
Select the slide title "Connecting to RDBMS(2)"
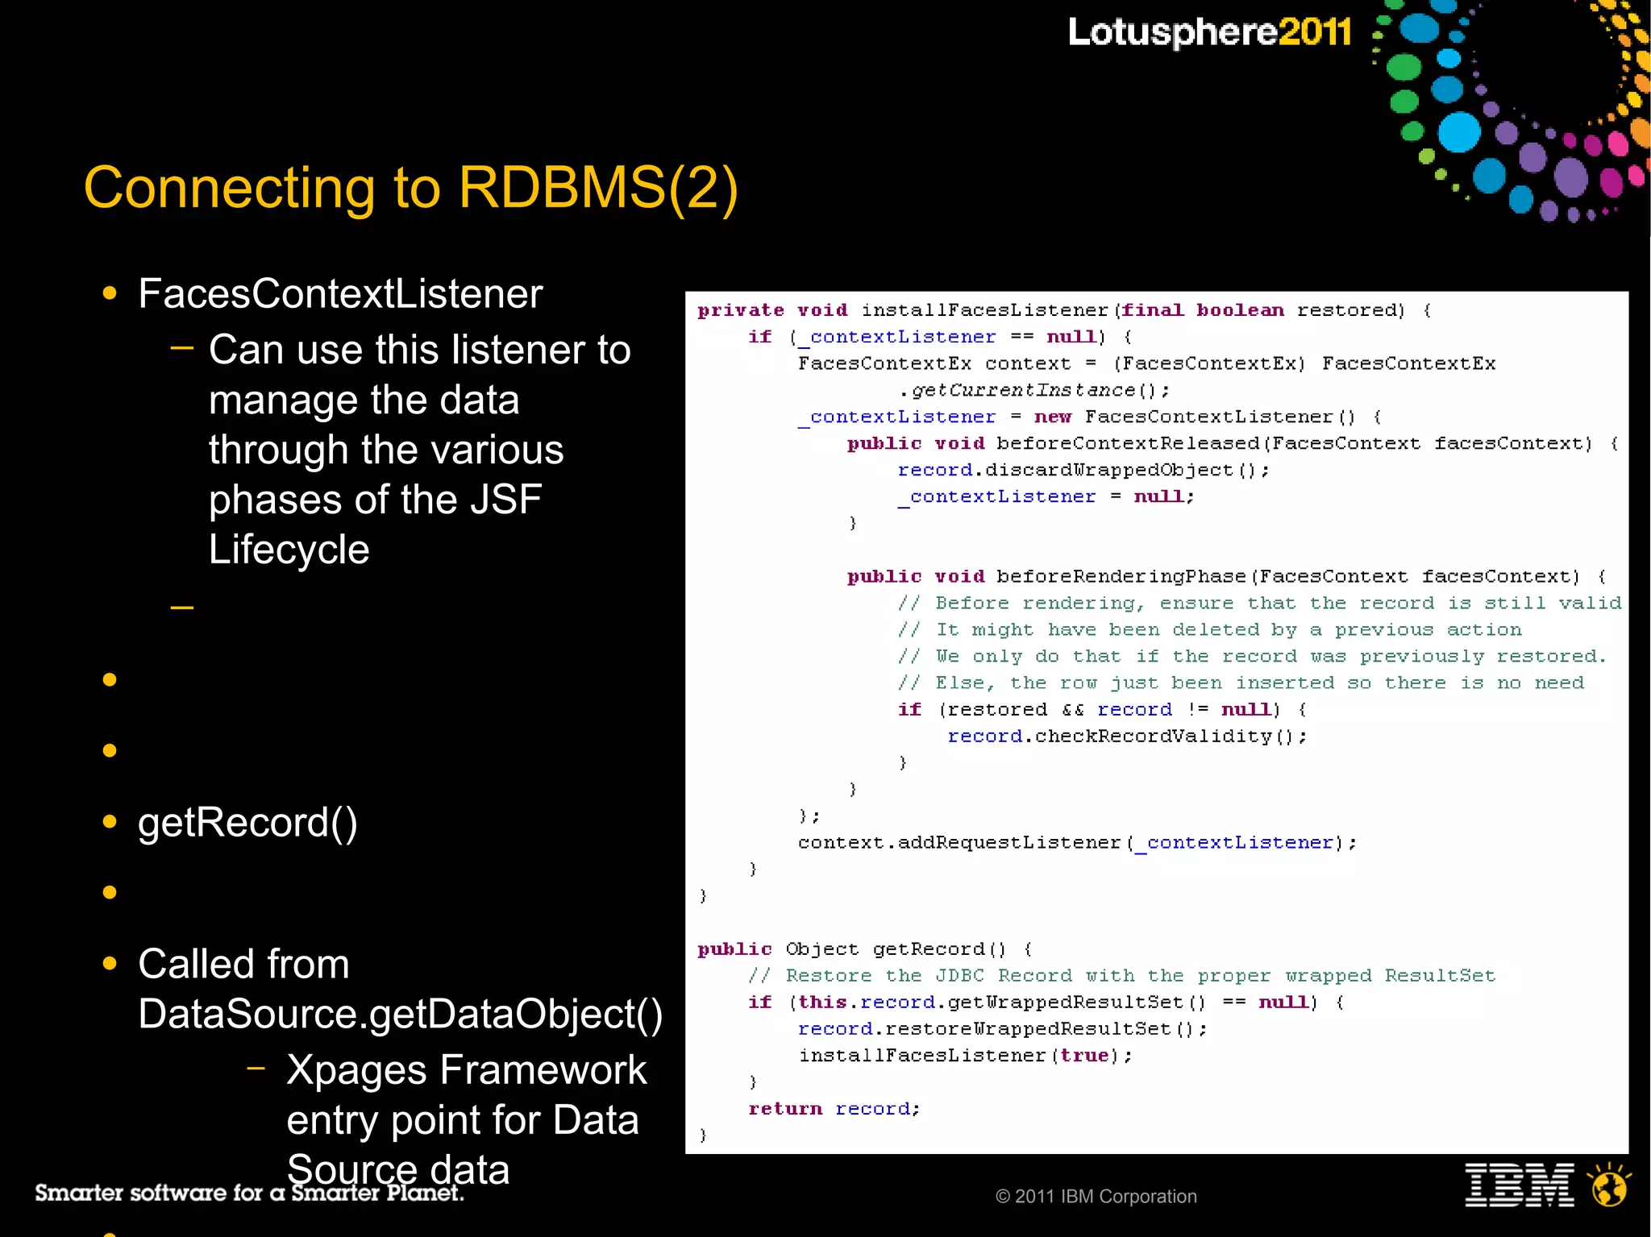pos(411,188)
